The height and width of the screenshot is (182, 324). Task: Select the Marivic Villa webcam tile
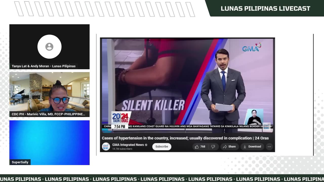coord(49,95)
